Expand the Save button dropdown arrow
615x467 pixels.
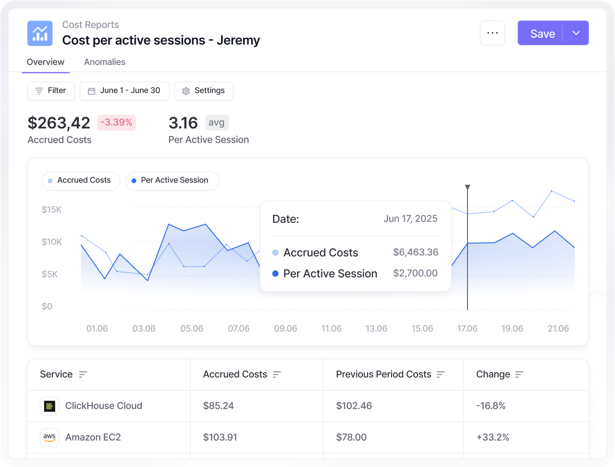click(576, 33)
